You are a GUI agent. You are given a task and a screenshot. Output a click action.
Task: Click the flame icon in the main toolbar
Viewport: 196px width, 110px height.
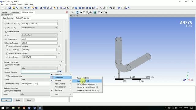pos(55,8)
